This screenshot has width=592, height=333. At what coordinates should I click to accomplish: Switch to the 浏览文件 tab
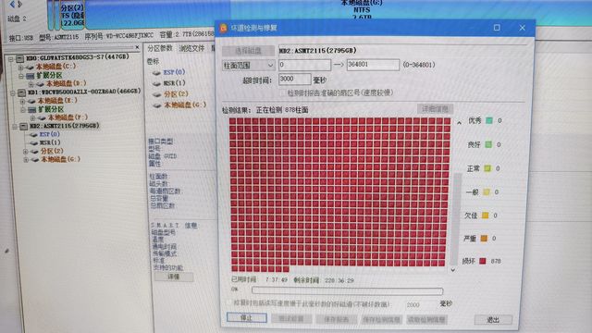pyautogui.click(x=191, y=48)
